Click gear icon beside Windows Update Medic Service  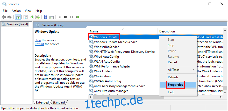pyautogui.click(x=91, y=42)
